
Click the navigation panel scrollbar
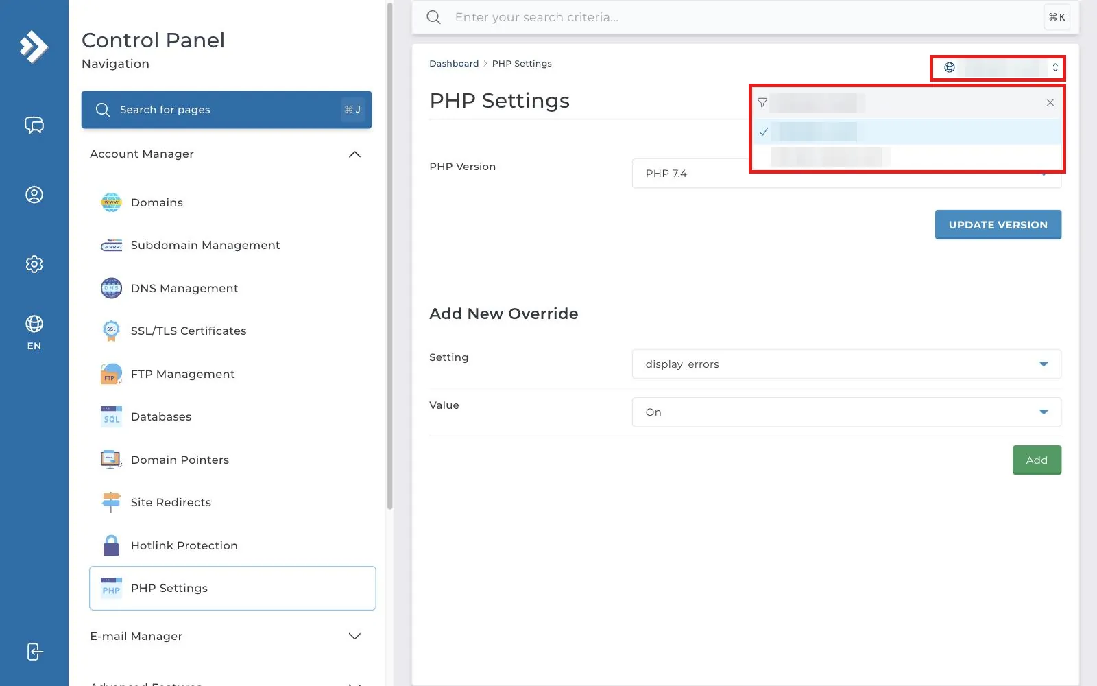pyautogui.click(x=390, y=255)
